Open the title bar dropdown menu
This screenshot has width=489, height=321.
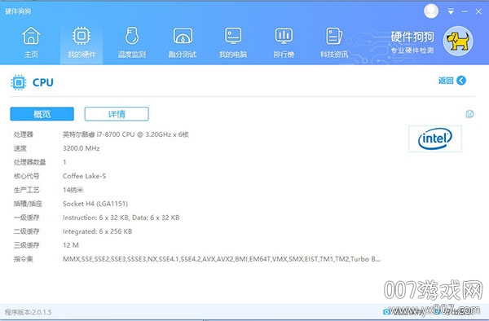coord(451,11)
